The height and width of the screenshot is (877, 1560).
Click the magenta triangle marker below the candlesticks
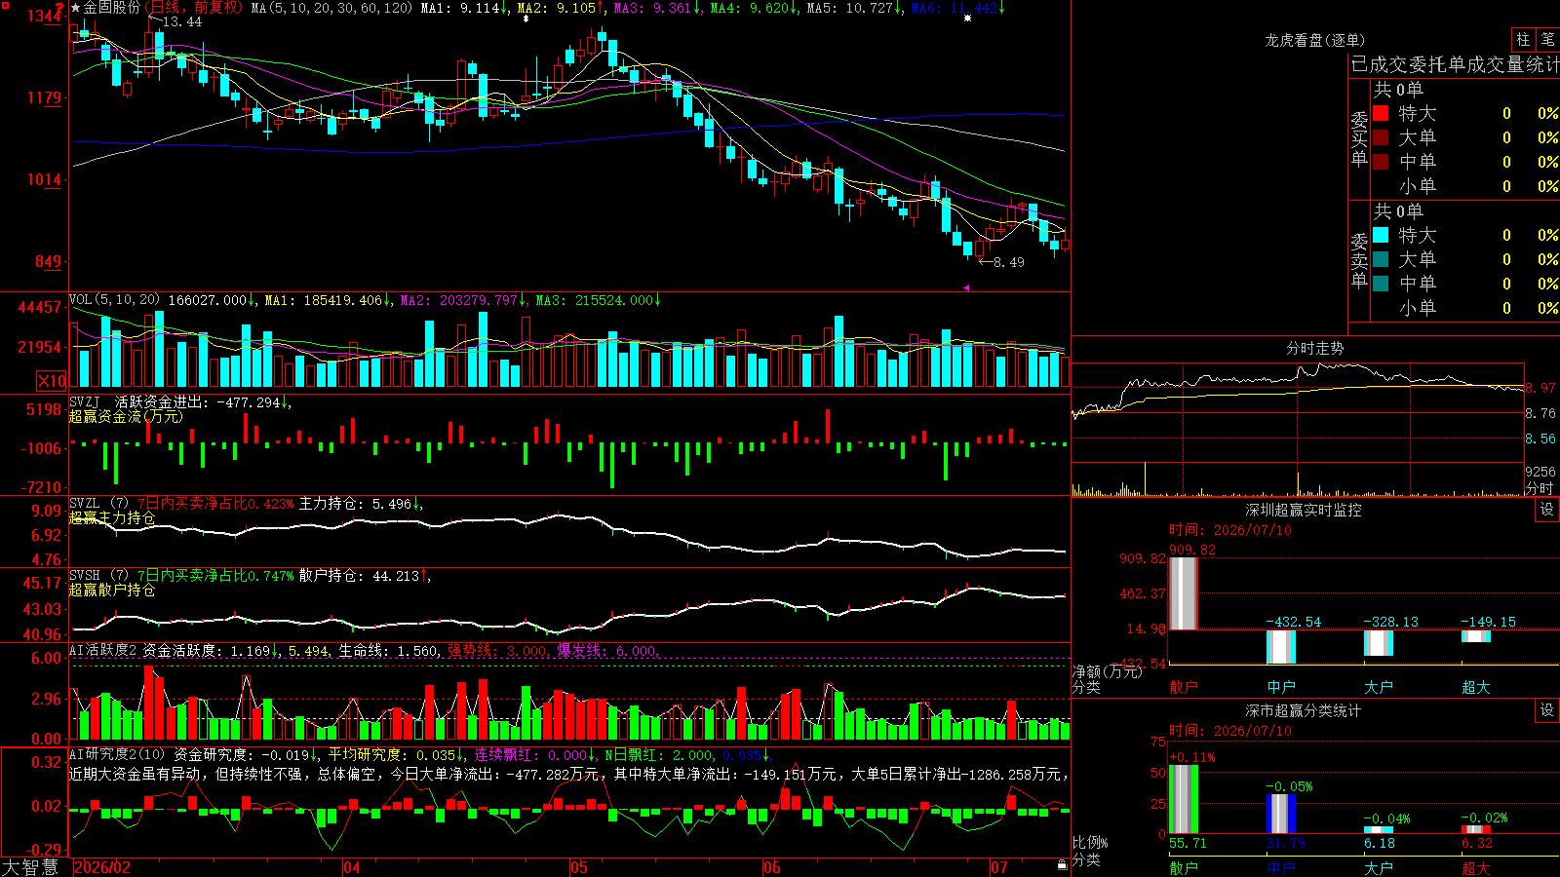point(965,287)
